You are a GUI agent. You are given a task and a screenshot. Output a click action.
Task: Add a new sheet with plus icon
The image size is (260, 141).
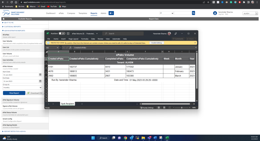click(82, 104)
